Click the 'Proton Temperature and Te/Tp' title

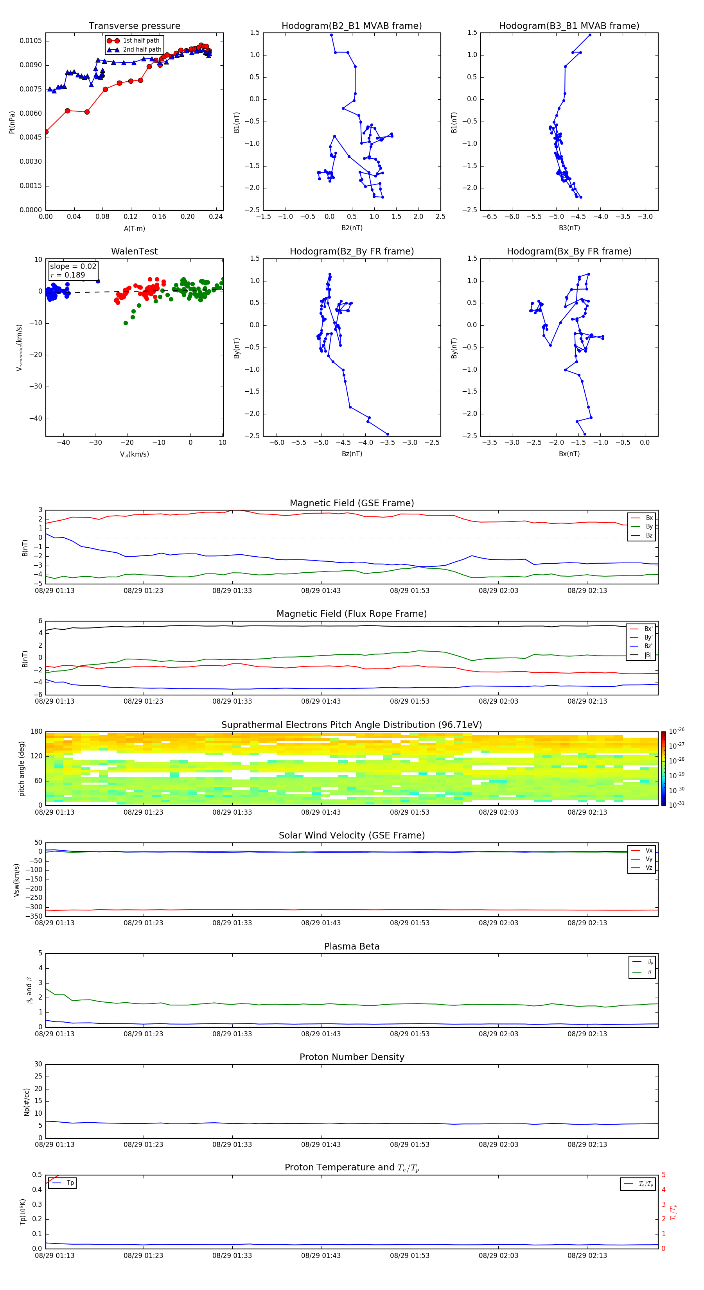tap(352, 1168)
